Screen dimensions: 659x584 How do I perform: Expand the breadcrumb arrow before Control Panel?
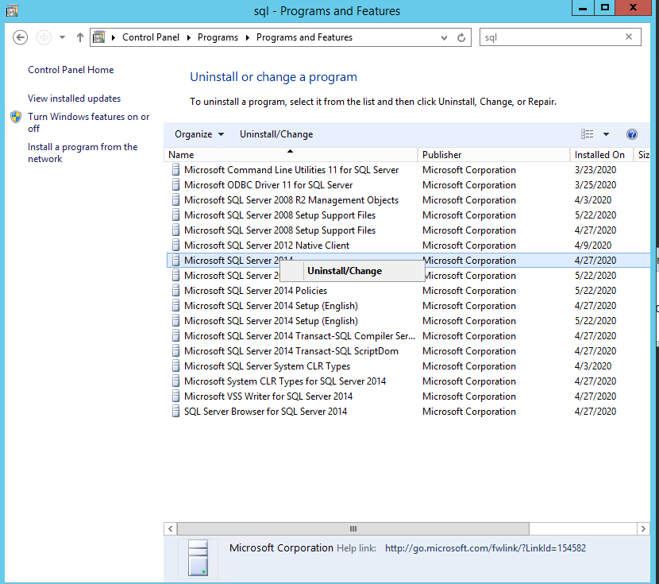pyautogui.click(x=113, y=37)
